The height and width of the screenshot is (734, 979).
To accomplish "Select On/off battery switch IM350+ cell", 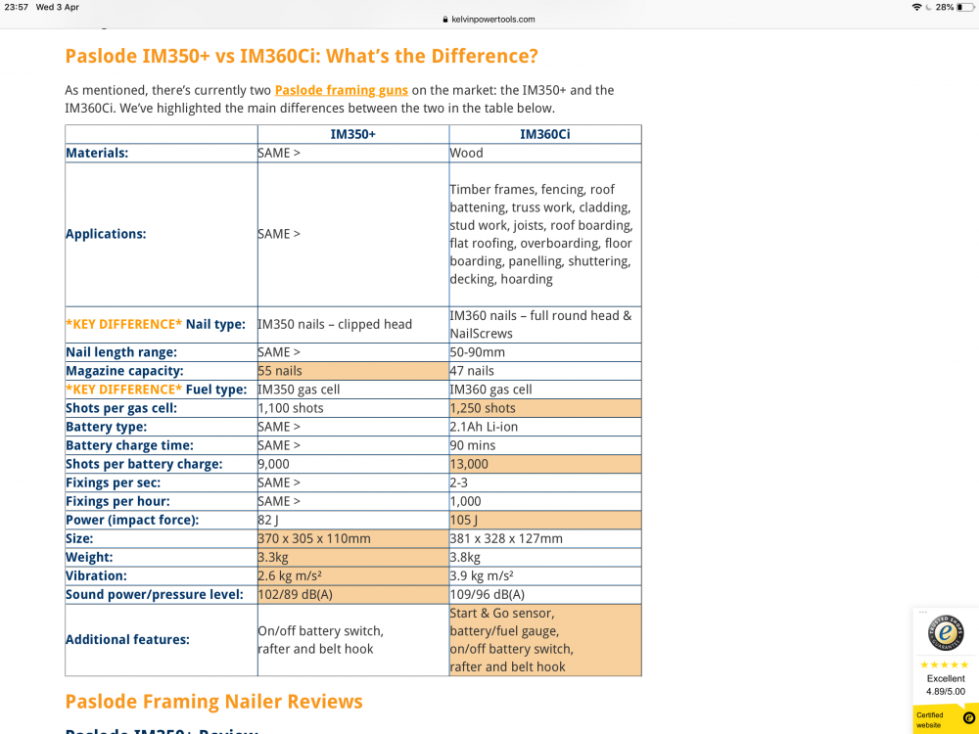I will (352, 640).
